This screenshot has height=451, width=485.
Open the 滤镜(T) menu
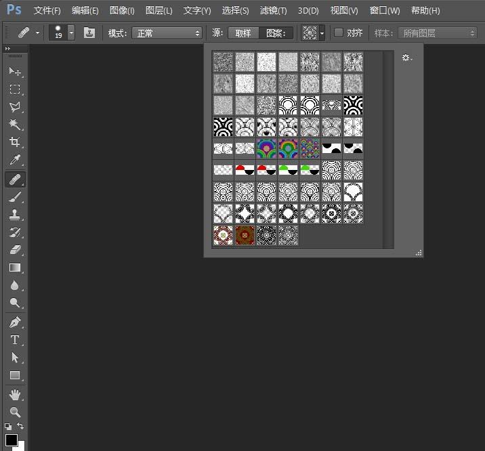273,11
